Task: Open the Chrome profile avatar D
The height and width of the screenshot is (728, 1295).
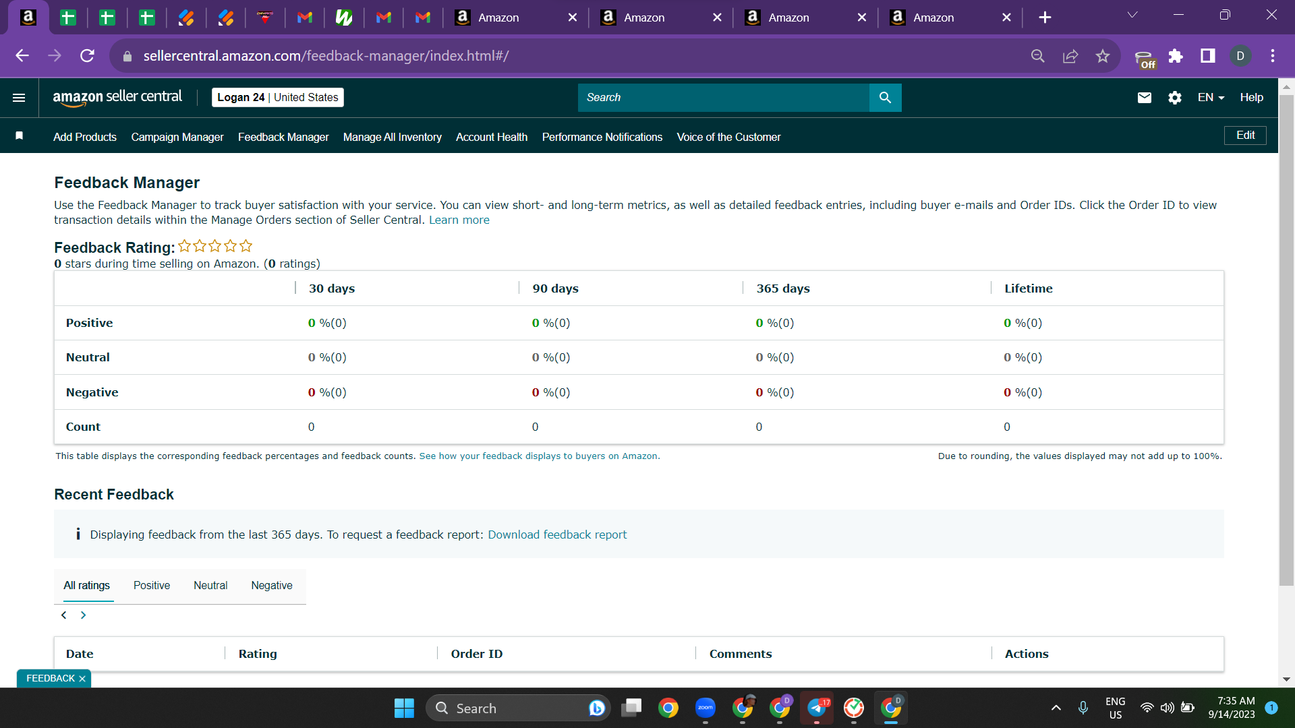Action: pyautogui.click(x=1240, y=56)
